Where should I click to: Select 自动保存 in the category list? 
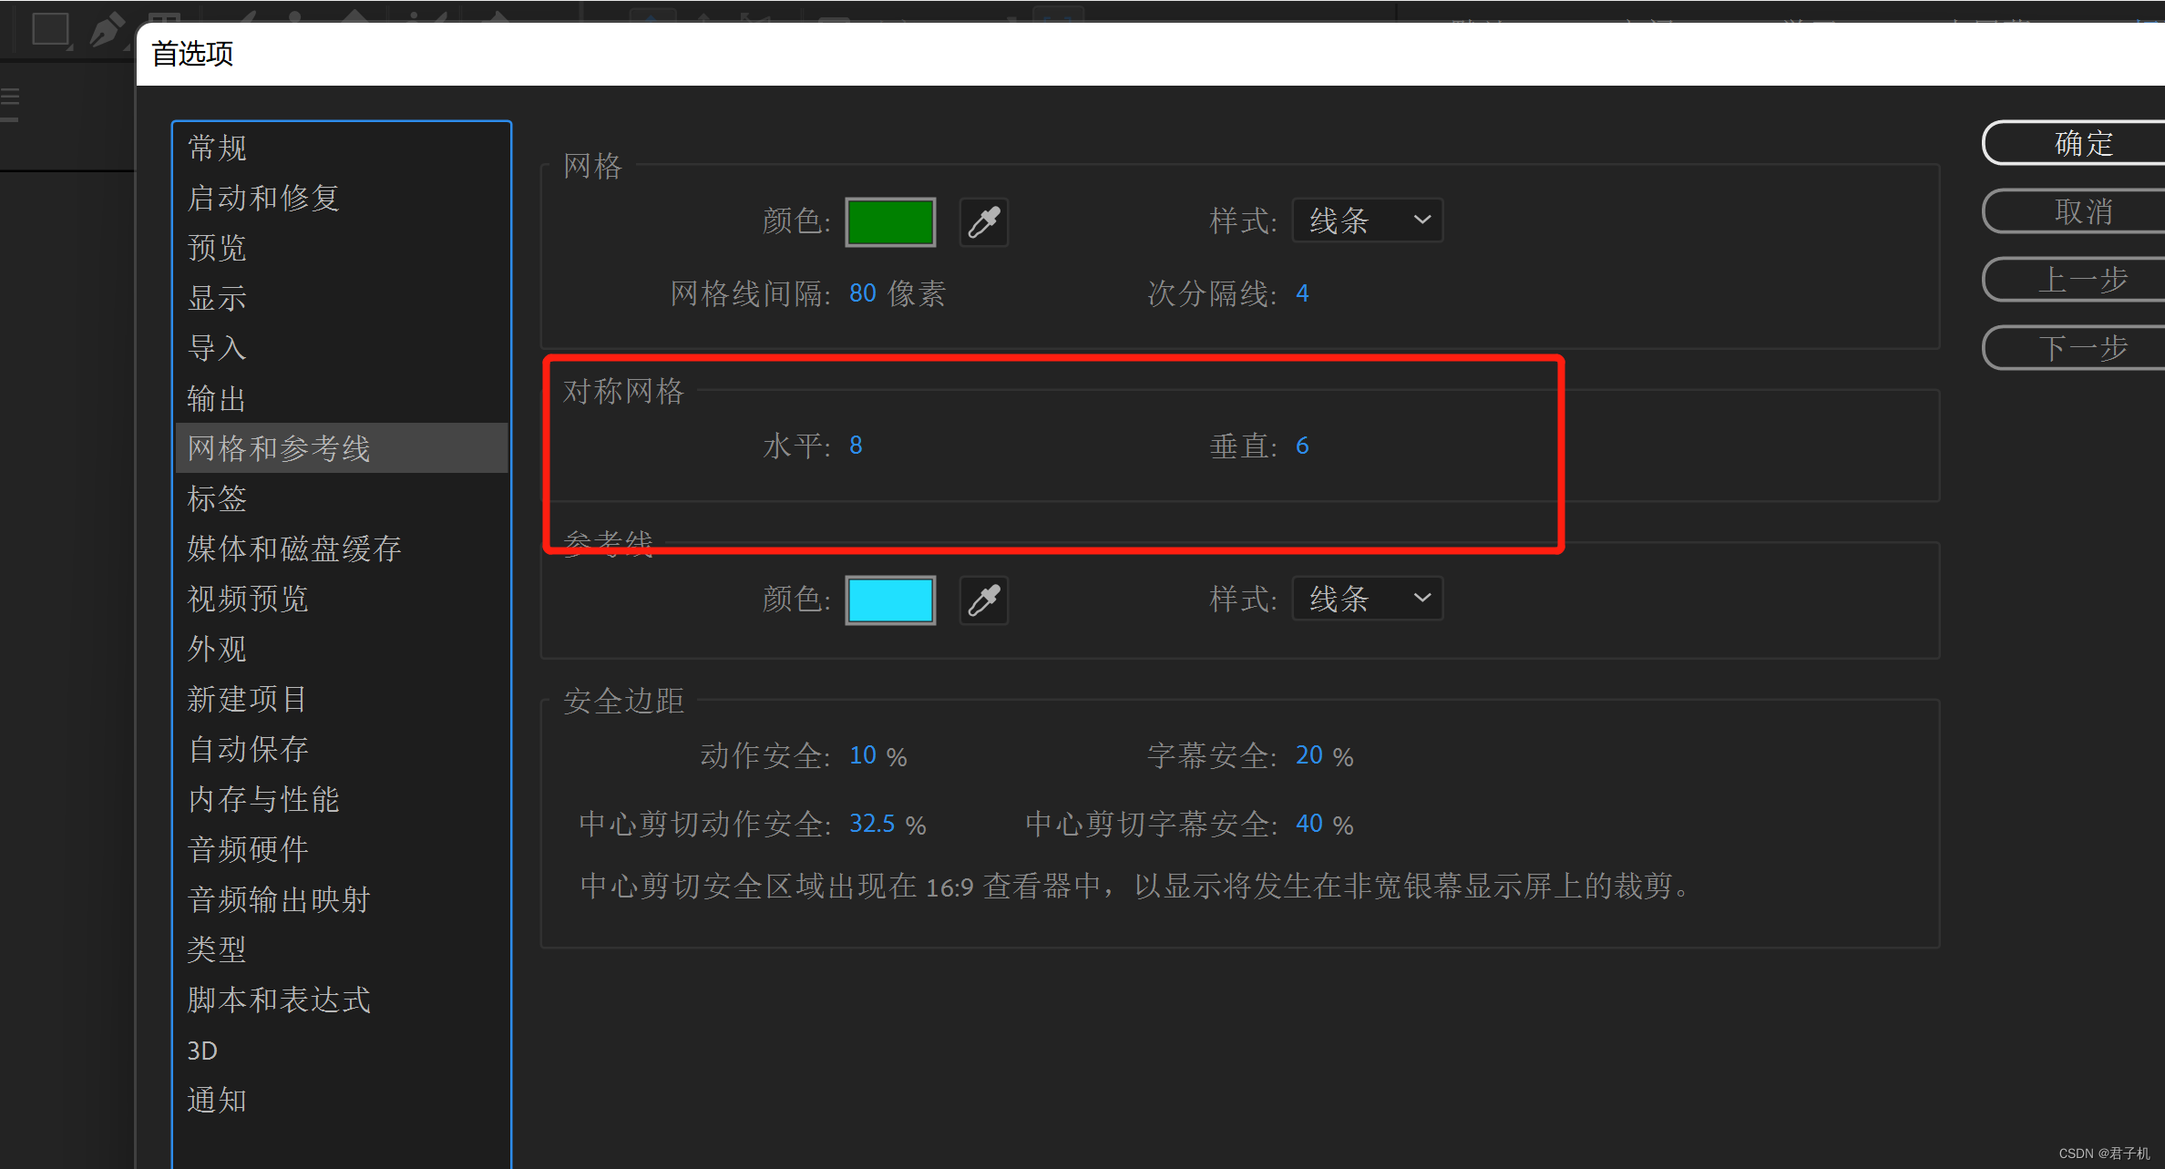(248, 749)
